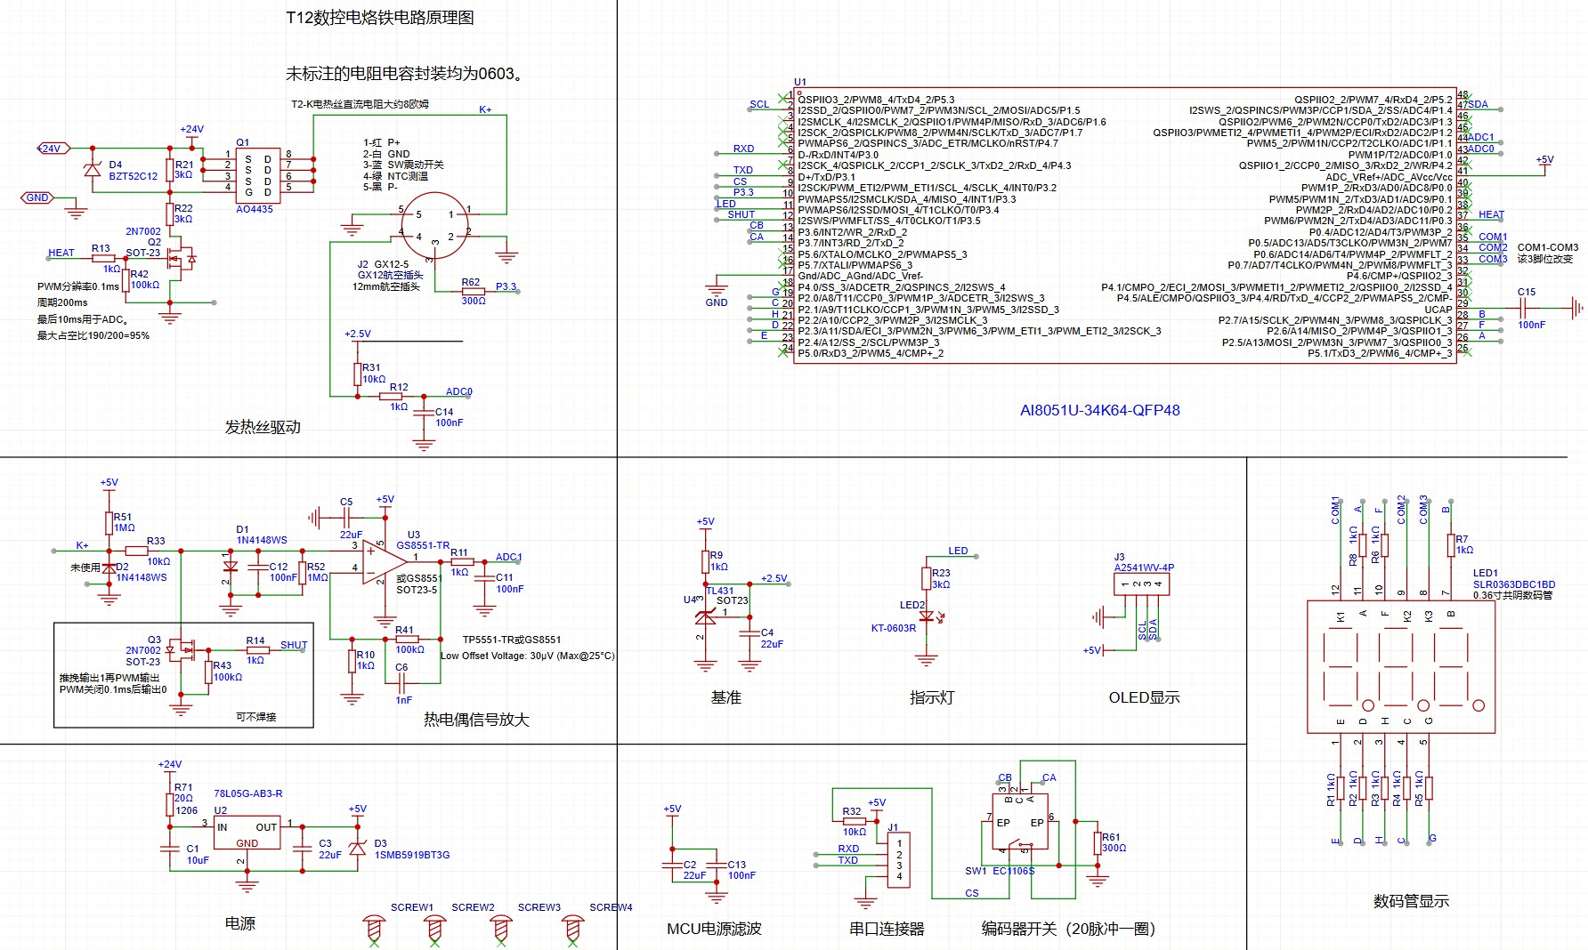The height and width of the screenshot is (950, 1588).
Task: Click the TP5551-TR或GS8551 text
Action: (x=512, y=640)
